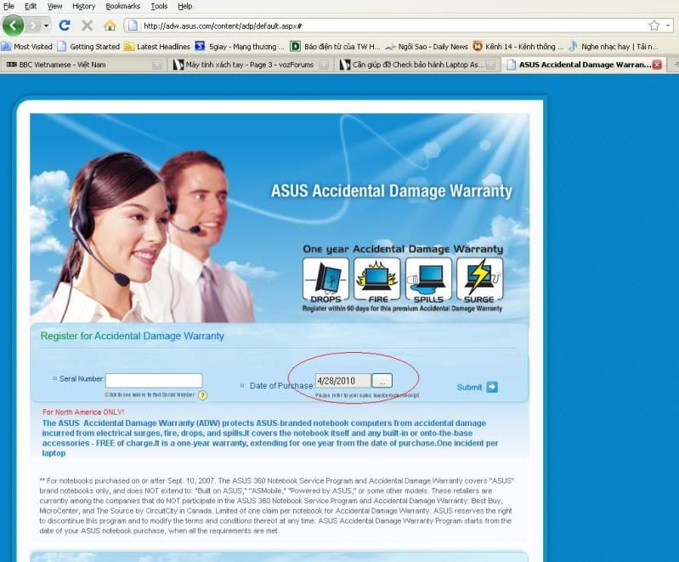Click the DROPS damage icon
The image size is (679, 562).
[x=325, y=281]
